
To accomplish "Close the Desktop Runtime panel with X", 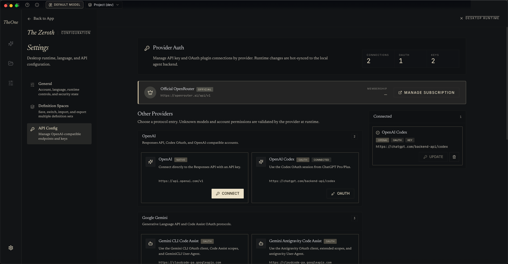I will coord(461,18).
